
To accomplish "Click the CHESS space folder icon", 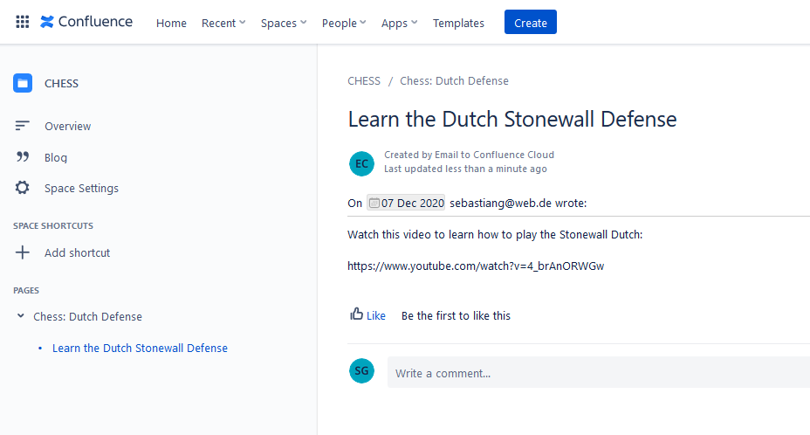I will pos(23,83).
